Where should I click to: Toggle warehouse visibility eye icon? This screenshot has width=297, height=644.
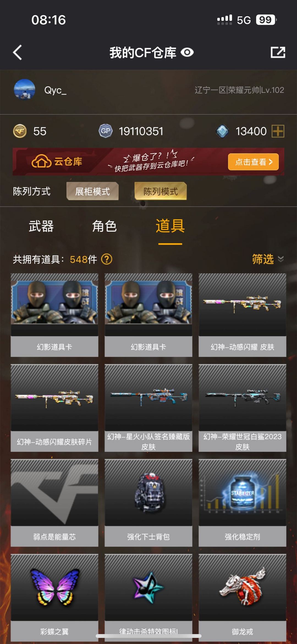click(187, 52)
